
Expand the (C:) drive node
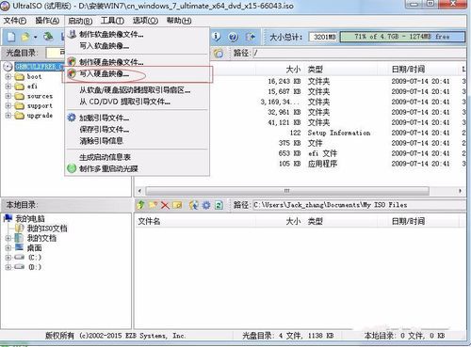(x=8, y=258)
